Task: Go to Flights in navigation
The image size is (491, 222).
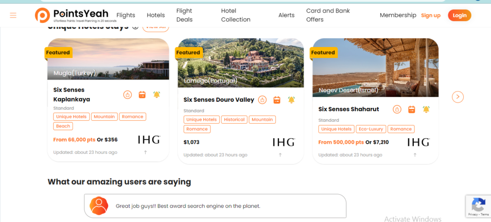Action: pos(126,15)
